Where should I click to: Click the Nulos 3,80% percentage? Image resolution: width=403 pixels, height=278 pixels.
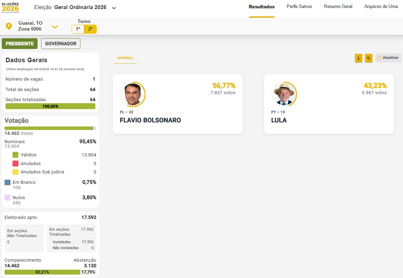[x=89, y=197]
